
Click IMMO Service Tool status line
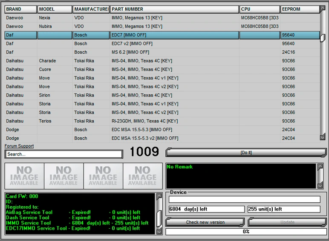point(77,223)
